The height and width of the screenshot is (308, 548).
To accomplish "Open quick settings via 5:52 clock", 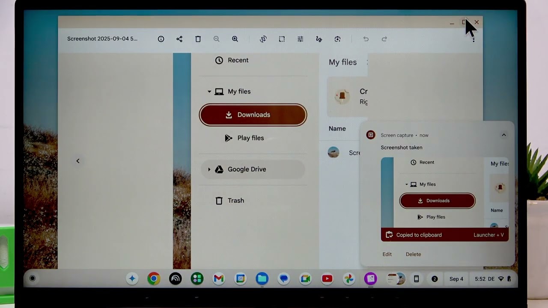I will tap(480, 279).
